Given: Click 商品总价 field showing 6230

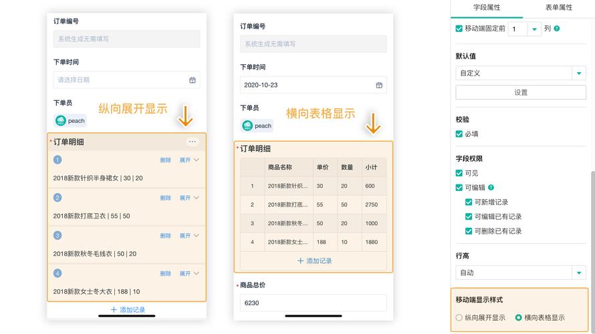Looking at the screenshot, I should click(x=313, y=303).
